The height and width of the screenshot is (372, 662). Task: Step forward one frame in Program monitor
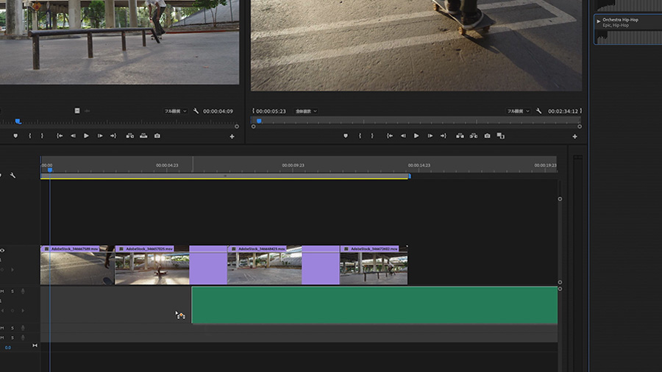pos(430,136)
